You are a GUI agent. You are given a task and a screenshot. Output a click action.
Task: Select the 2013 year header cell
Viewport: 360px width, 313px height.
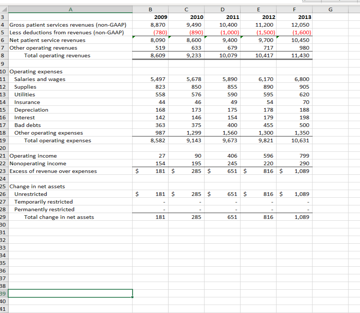[294, 17]
